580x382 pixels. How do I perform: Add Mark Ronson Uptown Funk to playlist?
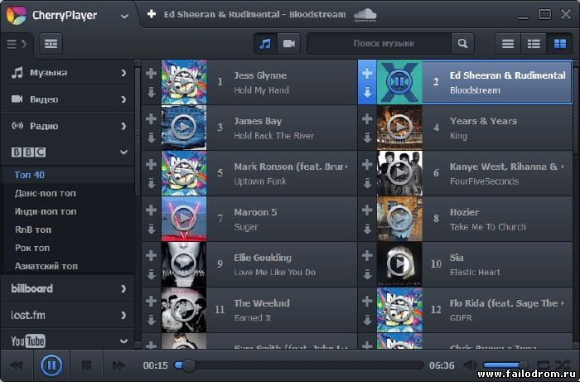[151, 164]
